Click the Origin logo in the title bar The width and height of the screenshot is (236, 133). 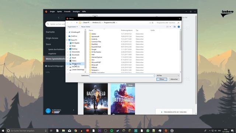46,11
